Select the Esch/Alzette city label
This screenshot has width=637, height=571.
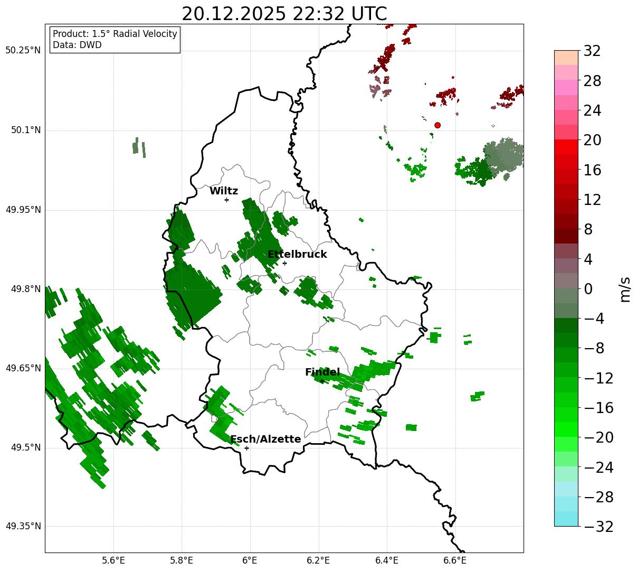(x=265, y=439)
